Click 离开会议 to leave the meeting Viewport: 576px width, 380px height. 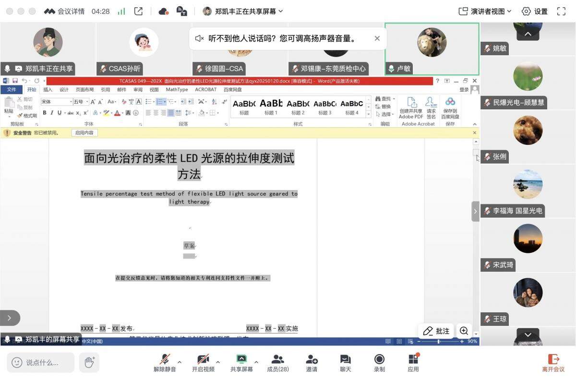click(554, 362)
